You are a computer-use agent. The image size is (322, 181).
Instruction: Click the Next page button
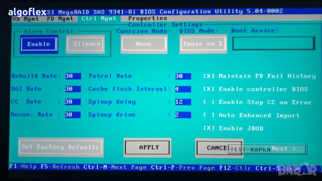[x=284, y=149]
